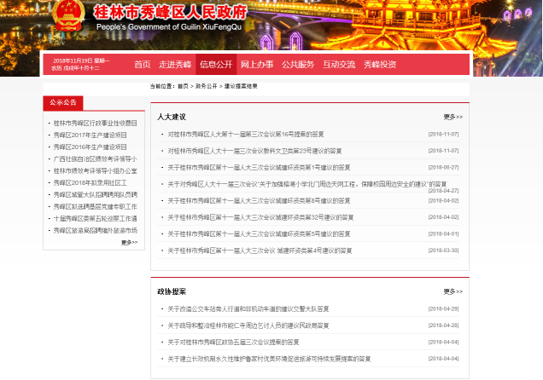Expand 更多>> in the 人大建议 section

(452, 117)
